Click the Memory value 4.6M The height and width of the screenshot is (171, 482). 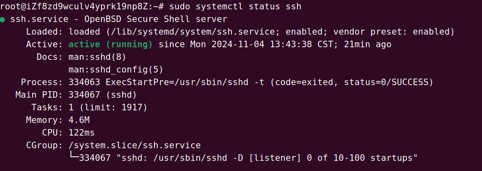coord(79,120)
